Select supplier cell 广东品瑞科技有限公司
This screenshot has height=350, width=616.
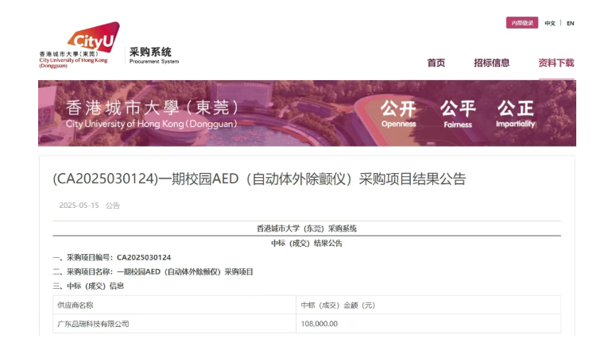pos(93,324)
